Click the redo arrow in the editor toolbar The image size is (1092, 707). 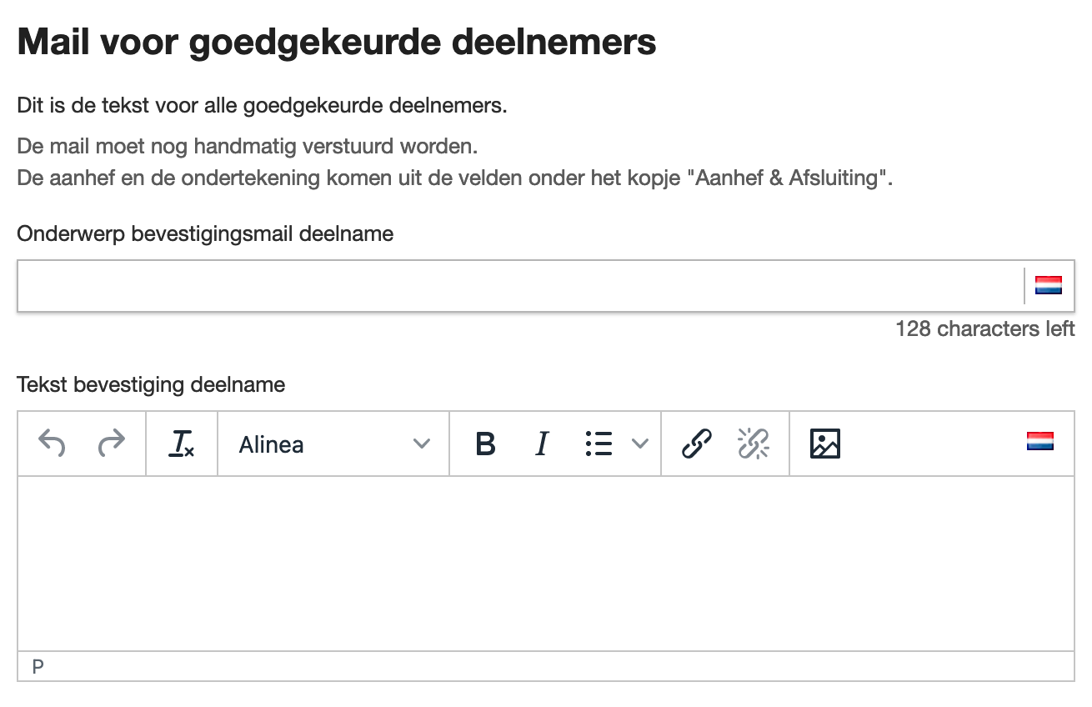click(111, 444)
